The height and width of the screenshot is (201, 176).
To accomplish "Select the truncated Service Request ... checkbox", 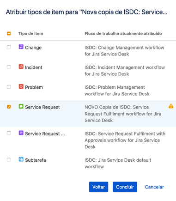I will (9, 133).
